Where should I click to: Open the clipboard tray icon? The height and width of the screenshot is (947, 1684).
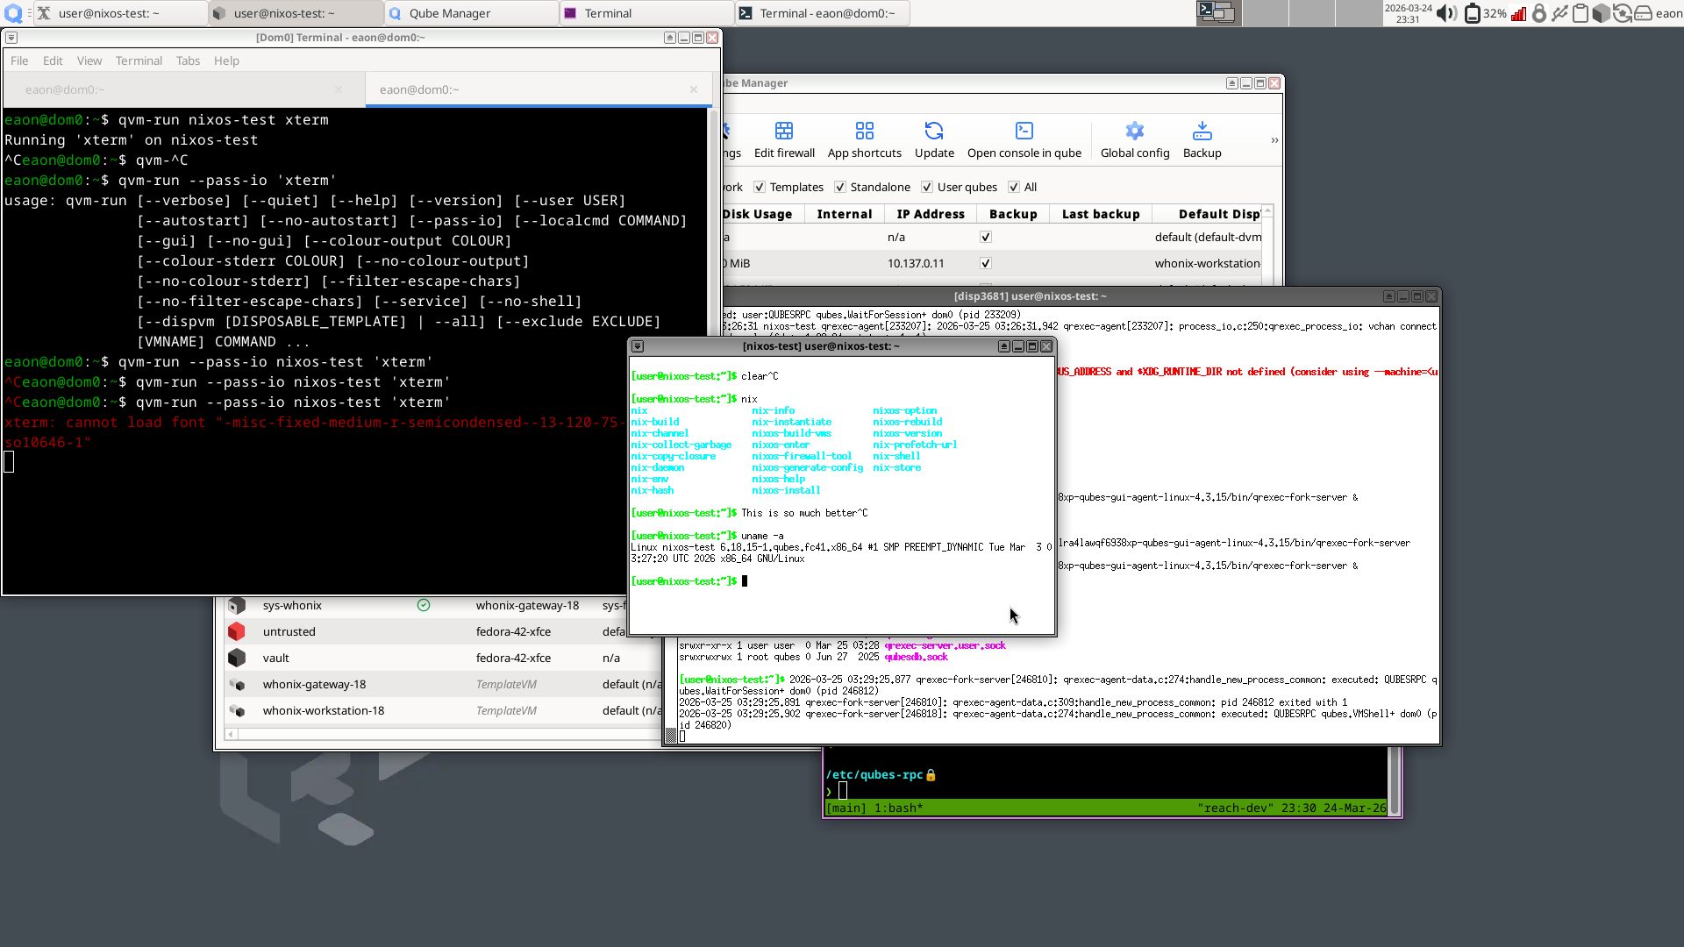1580,13
